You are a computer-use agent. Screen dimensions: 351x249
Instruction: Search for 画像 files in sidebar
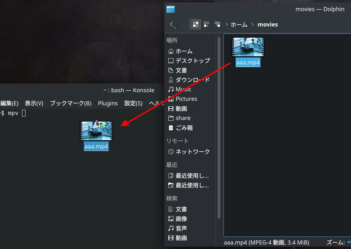(189, 219)
